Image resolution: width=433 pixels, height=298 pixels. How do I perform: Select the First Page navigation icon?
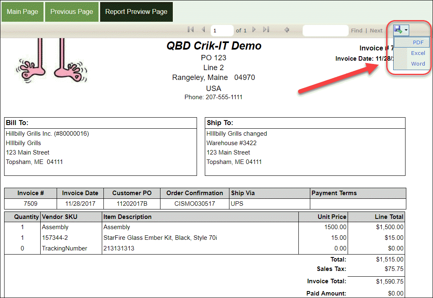[190, 30]
